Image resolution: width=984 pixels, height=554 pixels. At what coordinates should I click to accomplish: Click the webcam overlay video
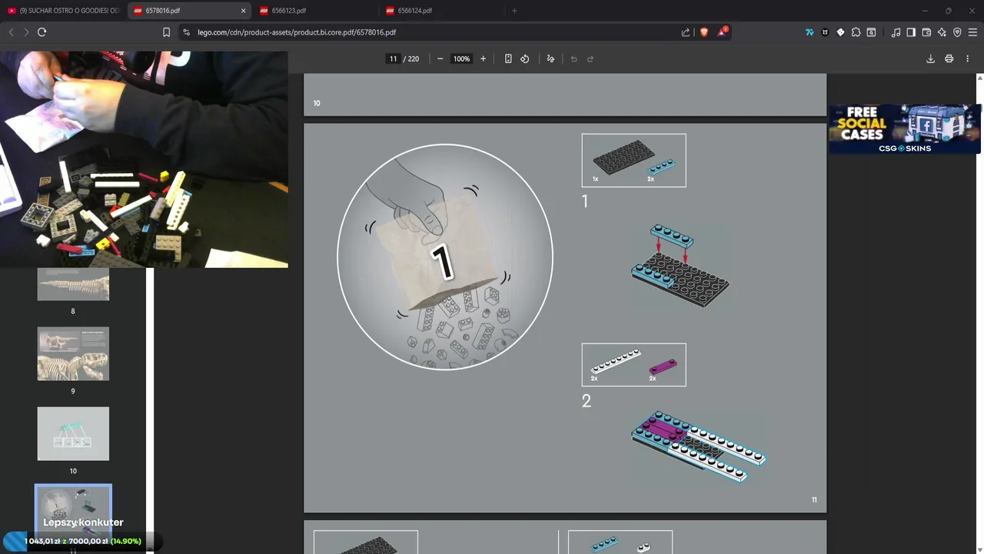(x=144, y=159)
